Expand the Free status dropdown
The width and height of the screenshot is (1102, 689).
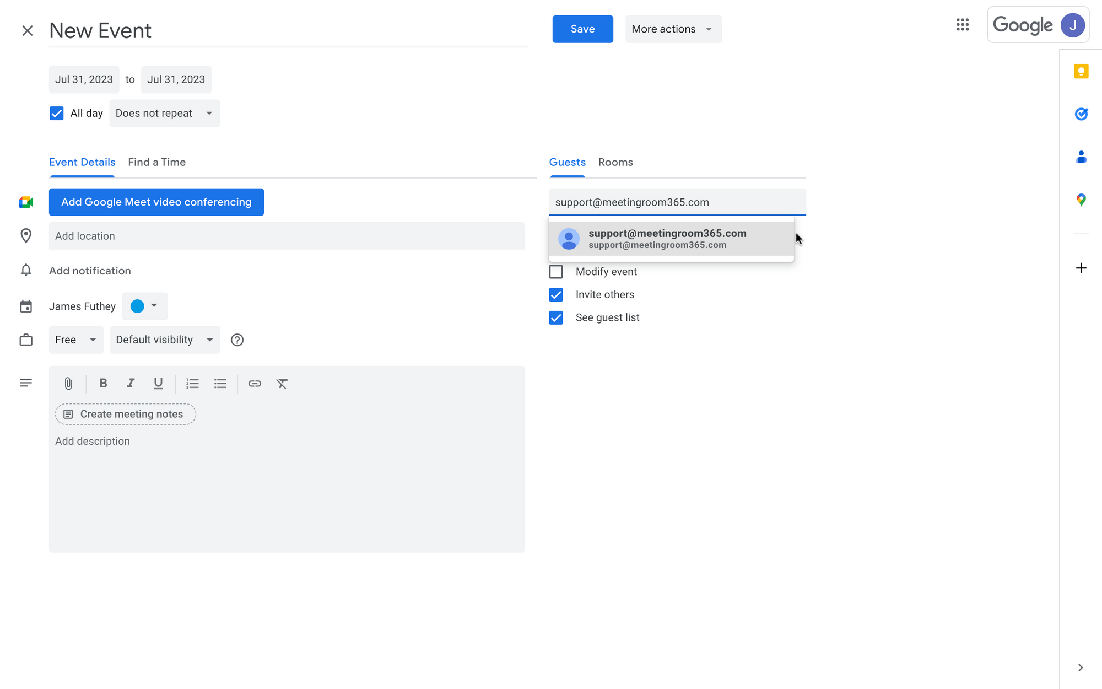[x=74, y=339]
